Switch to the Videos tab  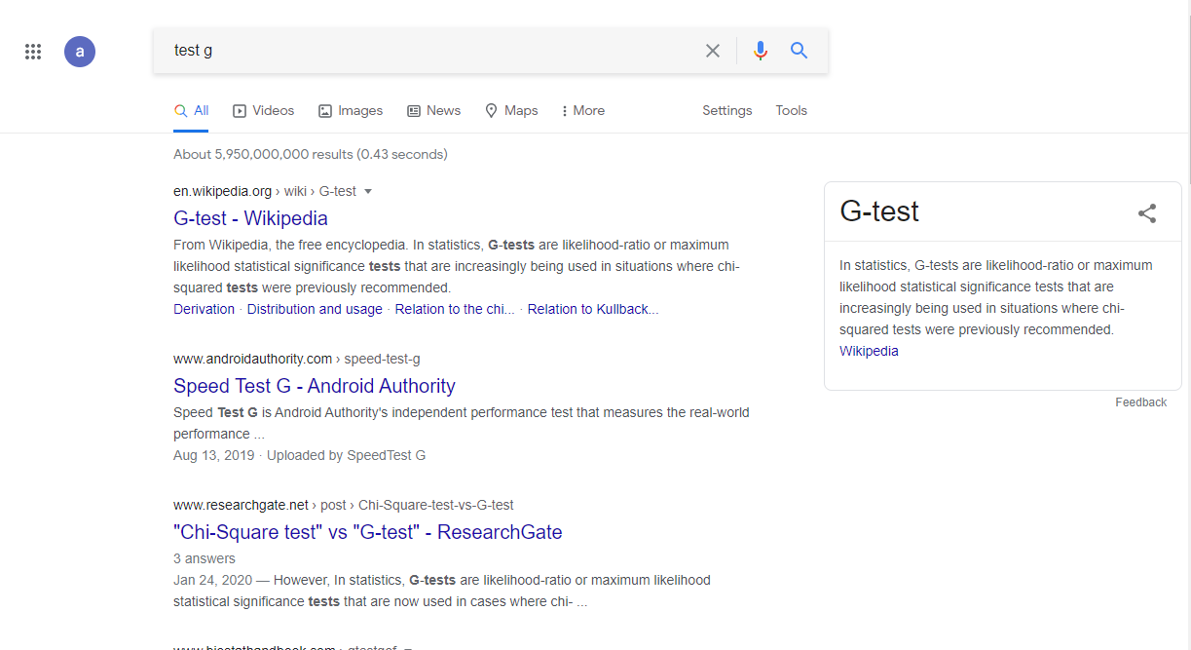(264, 111)
